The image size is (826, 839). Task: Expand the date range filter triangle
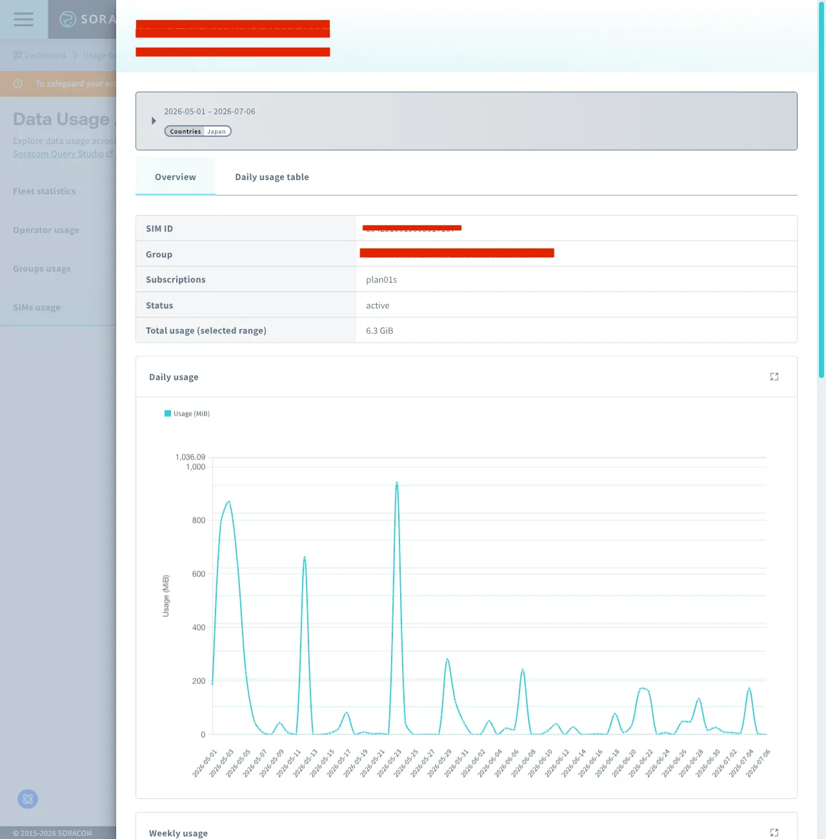pyautogui.click(x=154, y=121)
